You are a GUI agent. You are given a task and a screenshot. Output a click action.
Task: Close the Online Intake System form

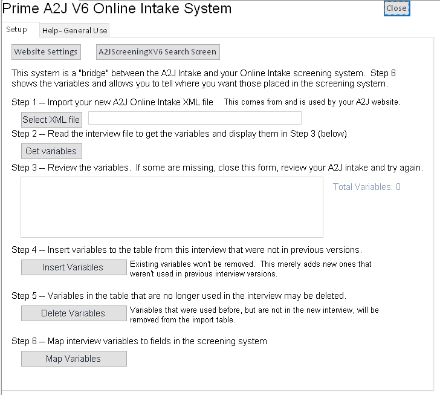[396, 8]
